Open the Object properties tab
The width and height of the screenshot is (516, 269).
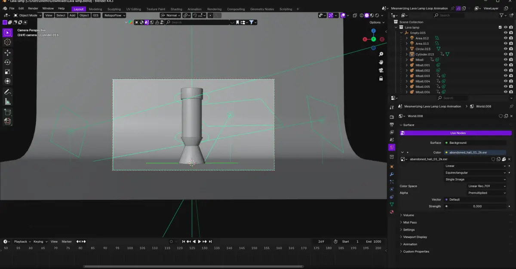click(391, 166)
